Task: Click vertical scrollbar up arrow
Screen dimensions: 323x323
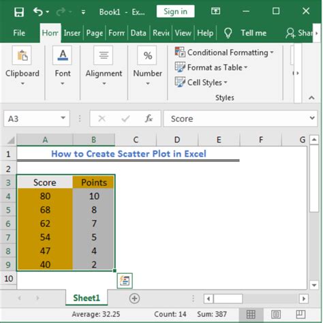Action: click(314, 140)
